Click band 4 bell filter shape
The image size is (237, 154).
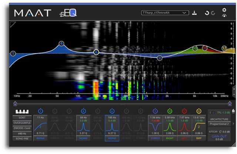[x=83, y=127]
